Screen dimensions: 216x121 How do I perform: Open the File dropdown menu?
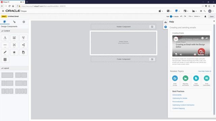[x=190, y=16]
